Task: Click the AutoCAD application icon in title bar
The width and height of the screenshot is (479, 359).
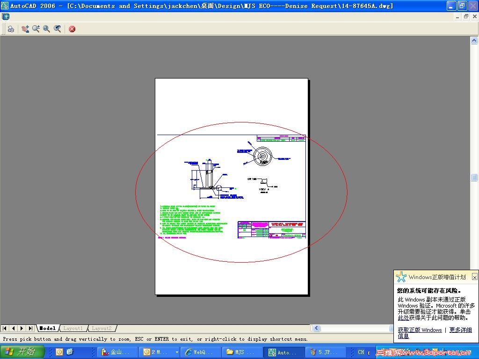Action: [5, 6]
